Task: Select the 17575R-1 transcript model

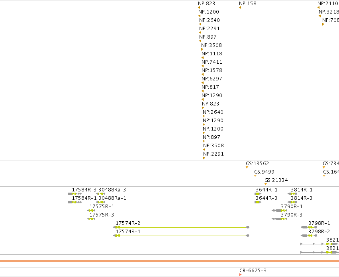Action: coord(91,211)
